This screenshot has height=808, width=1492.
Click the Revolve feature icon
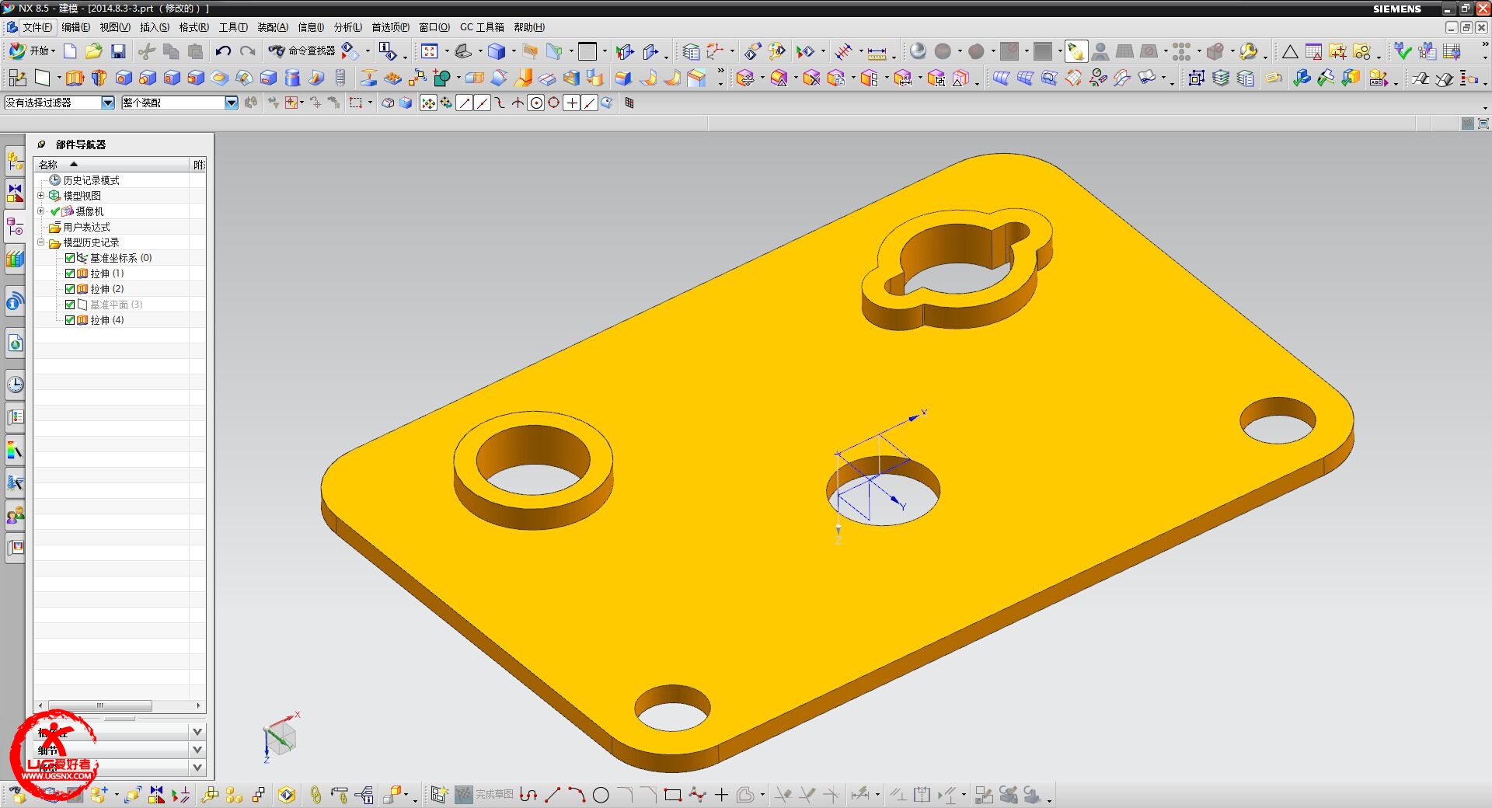click(x=99, y=78)
